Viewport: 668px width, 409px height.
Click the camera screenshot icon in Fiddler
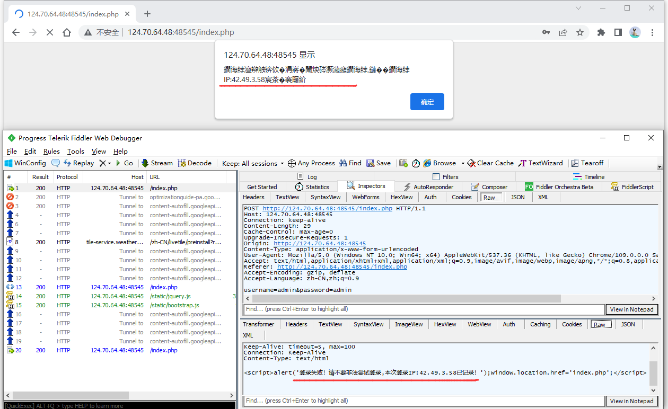[403, 163]
